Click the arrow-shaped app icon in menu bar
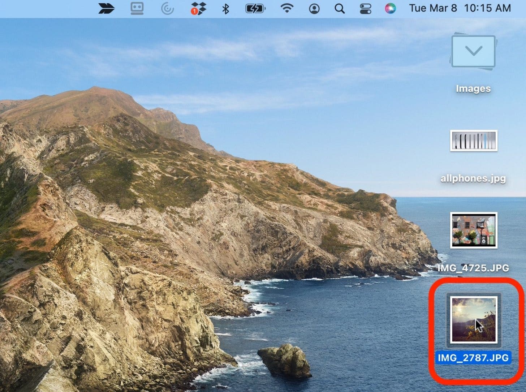526x392 pixels. [x=106, y=8]
